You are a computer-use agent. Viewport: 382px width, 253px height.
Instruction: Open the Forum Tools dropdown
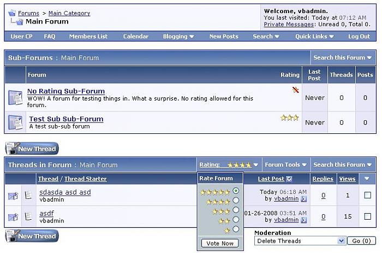(x=285, y=164)
